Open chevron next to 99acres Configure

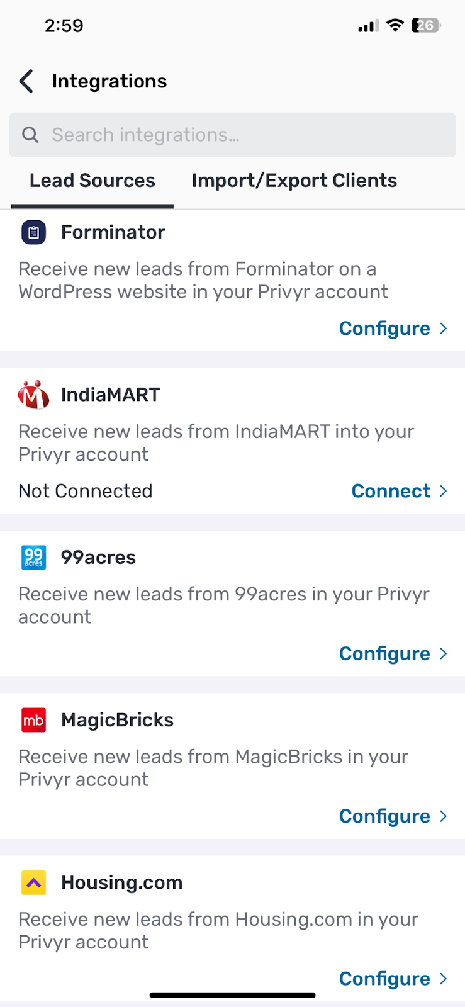(x=444, y=653)
